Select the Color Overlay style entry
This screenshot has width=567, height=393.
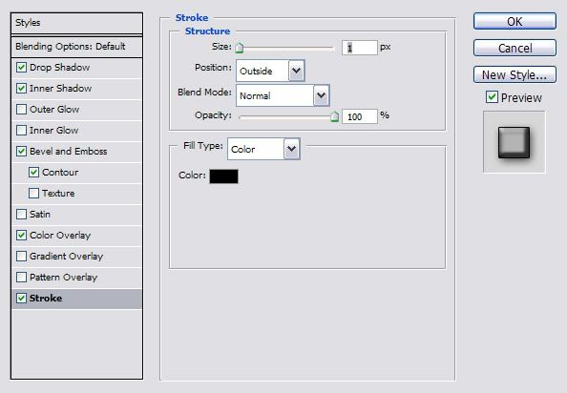(60, 236)
